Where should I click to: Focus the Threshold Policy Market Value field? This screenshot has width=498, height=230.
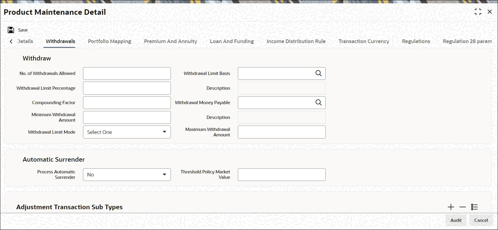coord(282,174)
